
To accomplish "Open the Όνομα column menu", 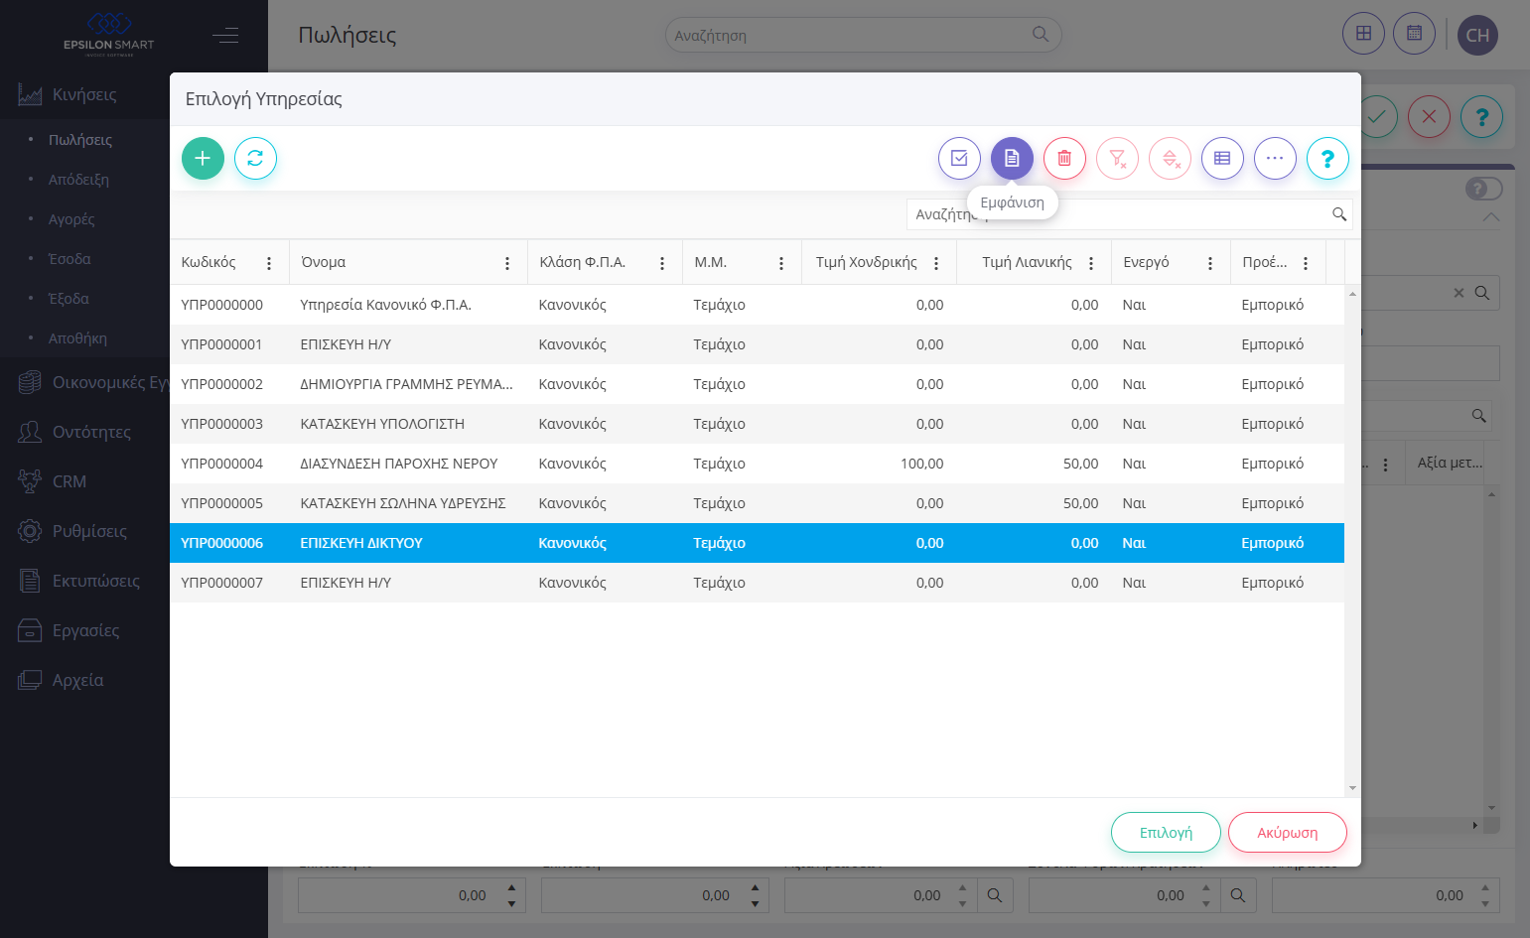I will coord(507,263).
